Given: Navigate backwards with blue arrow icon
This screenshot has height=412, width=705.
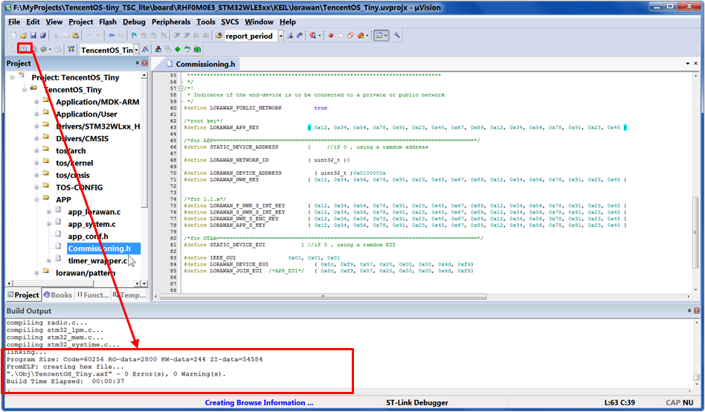Looking at the screenshot, I should (112, 36).
